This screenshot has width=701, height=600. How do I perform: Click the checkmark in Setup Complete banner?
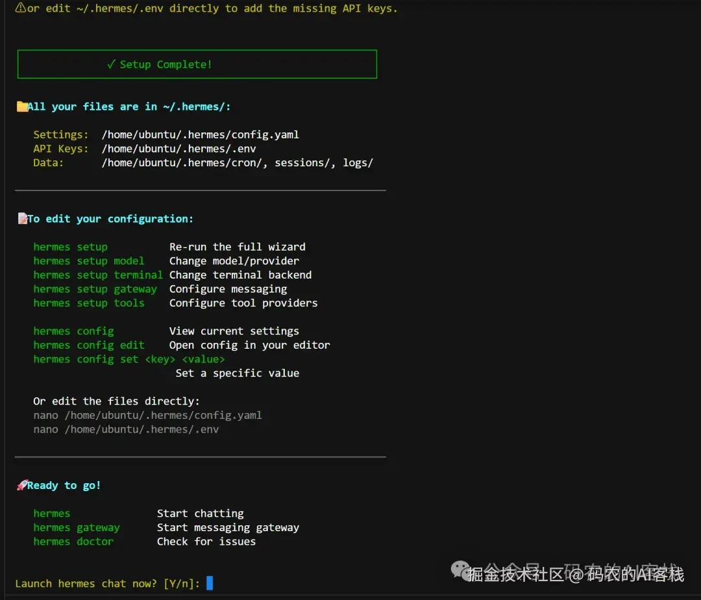click(112, 64)
